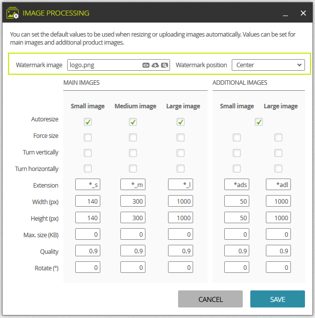Click the MAIN IMAGES section heading
Image resolution: width=315 pixels, height=318 pixels.
coord(81,83)
